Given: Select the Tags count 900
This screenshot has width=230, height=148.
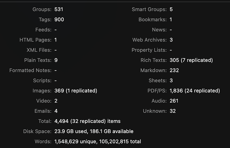Looking at the screenshot, I should pyautogui.click(x=59, y=20).
